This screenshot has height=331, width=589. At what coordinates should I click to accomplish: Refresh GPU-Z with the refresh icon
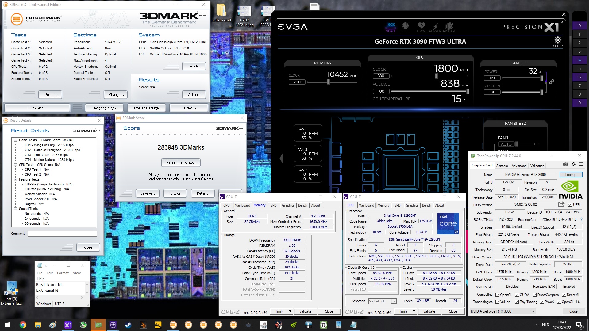pyautogui.click(x=573, y=164)
